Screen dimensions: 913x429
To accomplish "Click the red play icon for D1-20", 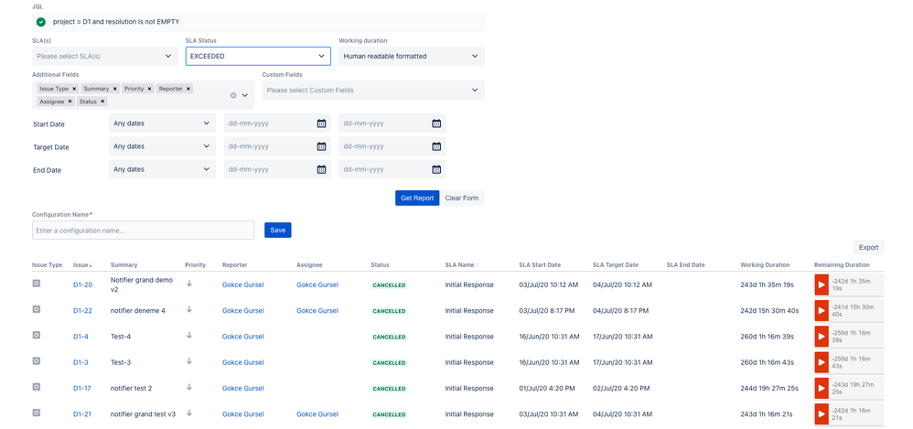I will click(822, 284).
